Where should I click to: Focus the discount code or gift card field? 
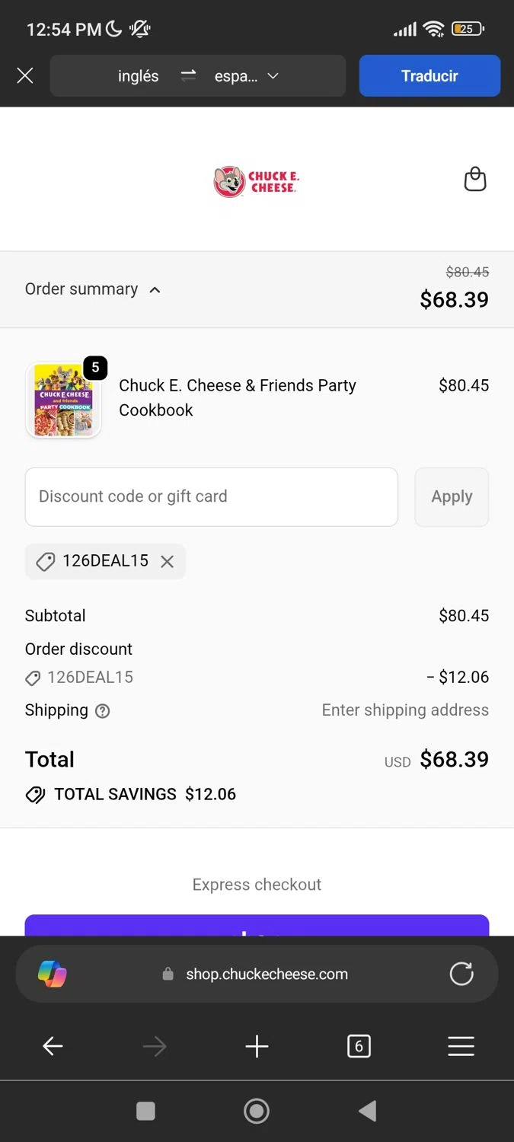click(x=211, y=496)
